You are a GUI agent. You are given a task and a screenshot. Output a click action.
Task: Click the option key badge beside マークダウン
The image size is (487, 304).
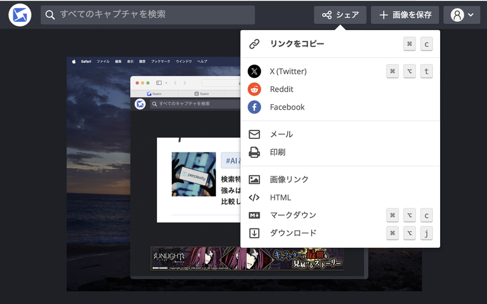tap(409, 215)
